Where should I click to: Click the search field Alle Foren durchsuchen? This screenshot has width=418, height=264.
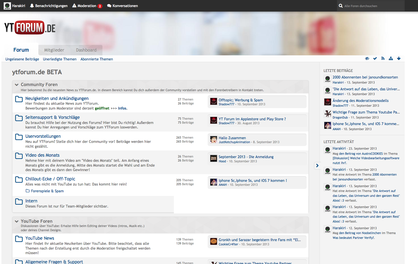(373, 6)
